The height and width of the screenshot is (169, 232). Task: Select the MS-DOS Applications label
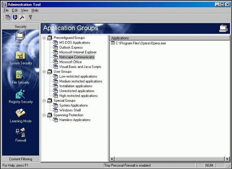(75, 43)
